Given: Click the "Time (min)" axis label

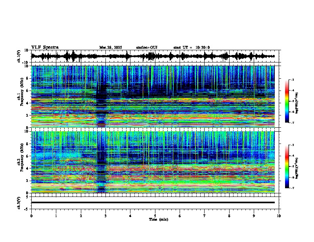Looking at the screenshot, I should pyautogui.click(x=159, y=219).
